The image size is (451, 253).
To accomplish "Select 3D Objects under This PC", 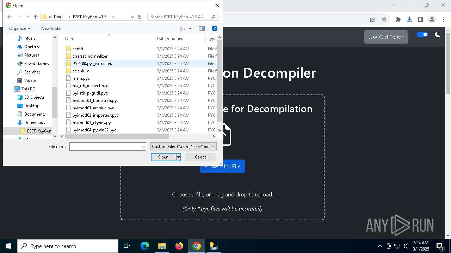I will [34, 97].
